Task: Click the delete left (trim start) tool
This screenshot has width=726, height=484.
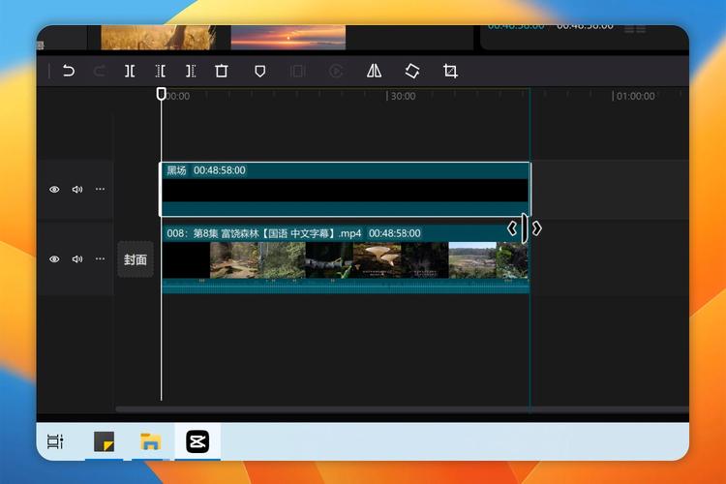Action: pos(160,71)
